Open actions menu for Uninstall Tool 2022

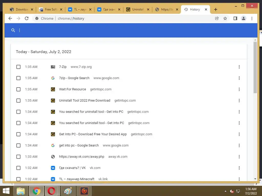[x=239, y=101]
